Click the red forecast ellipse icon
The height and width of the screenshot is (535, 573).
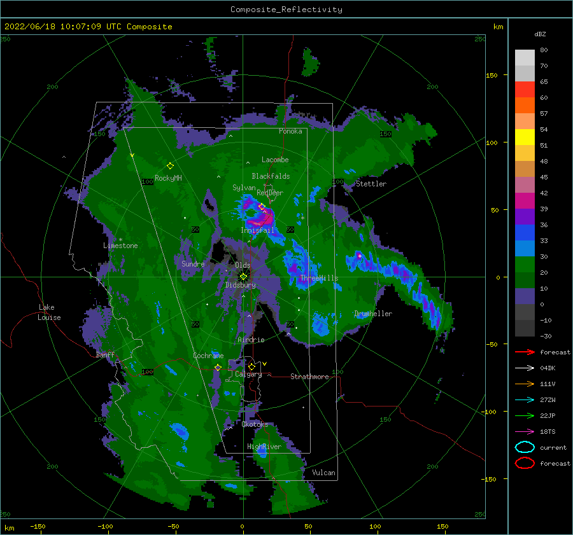tap(525, 463)
